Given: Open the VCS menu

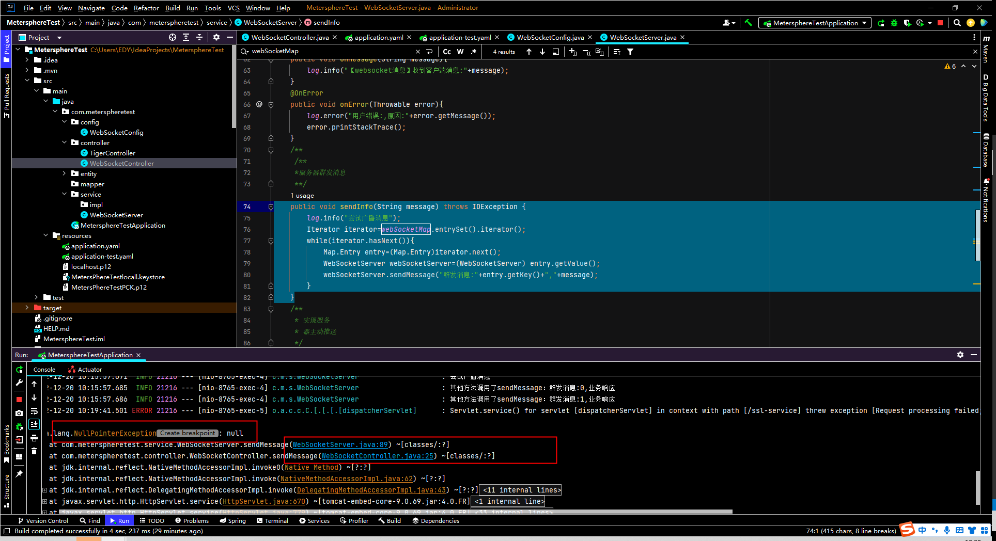Looking at the screenshot, I should click(x=234, y=8).
